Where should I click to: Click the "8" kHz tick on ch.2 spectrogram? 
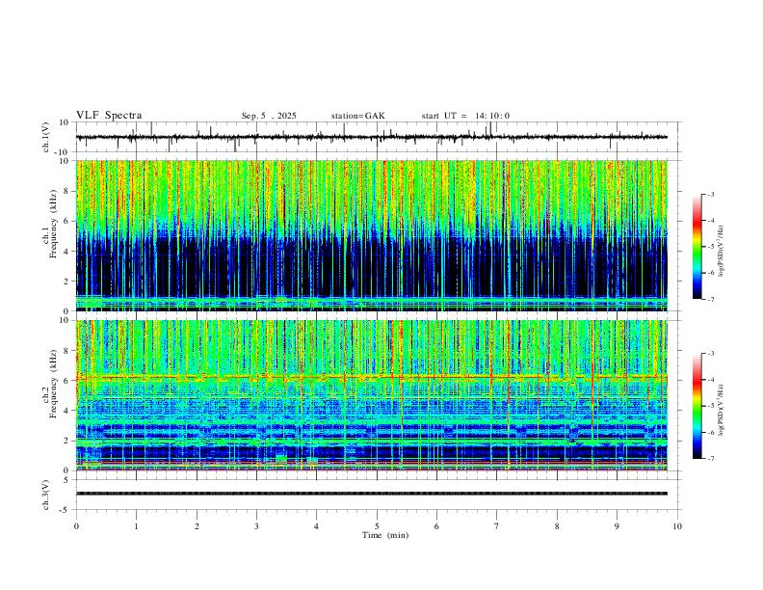click(x=67, y=351)
